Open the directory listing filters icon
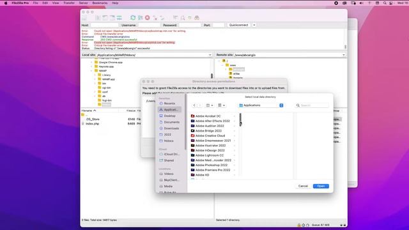Viewport: 409px width, 230px height. click(175, 18)
